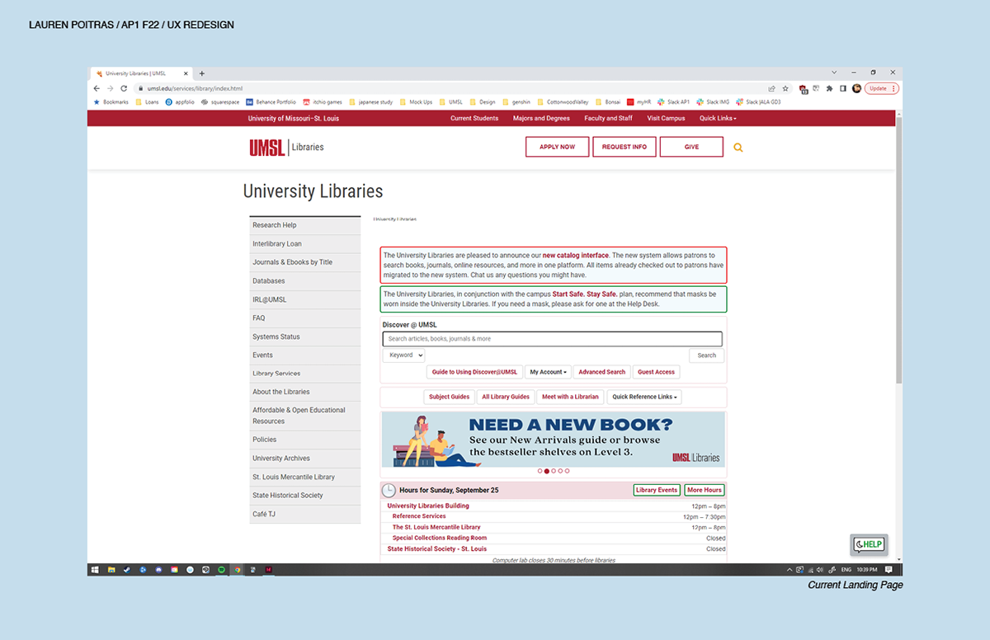Click the More Hours button
The width and height of the screenshot is (990, 640).
(x=705, y=490)
